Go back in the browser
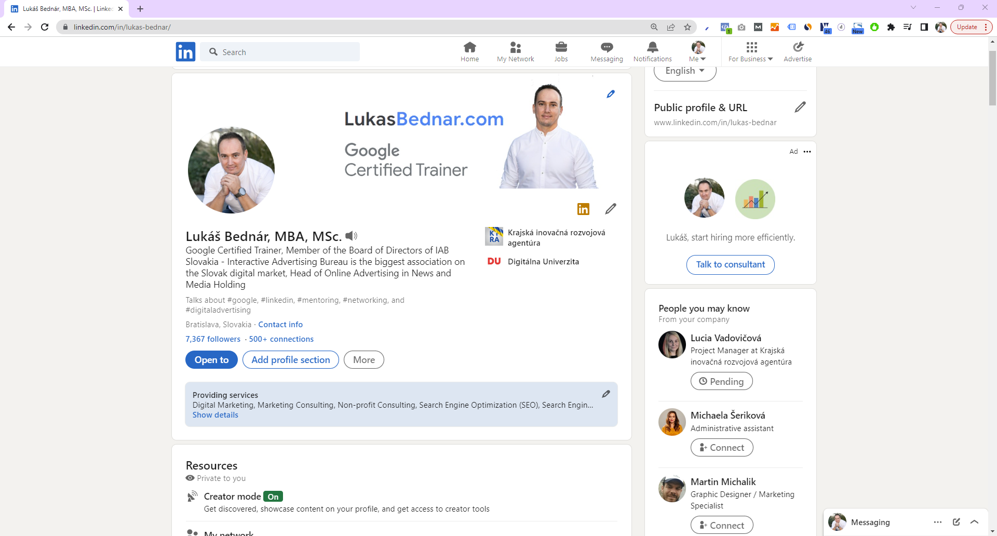997x536 pixels. (11, 27)
